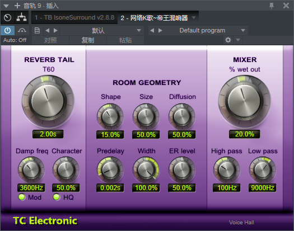Select previous program arrow near Default program
Screen dimensions: 294x231
pyautogui.click(x=152, y=30)
